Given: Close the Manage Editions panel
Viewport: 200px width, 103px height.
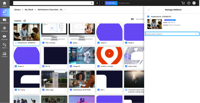Looking at the screenshot, I should tap(149, 10).
